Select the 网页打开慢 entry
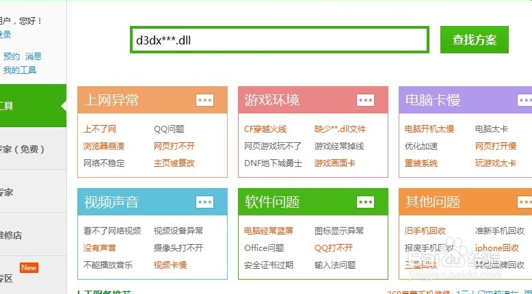Viewport: 532px width, 294px height. coord(495,146)
